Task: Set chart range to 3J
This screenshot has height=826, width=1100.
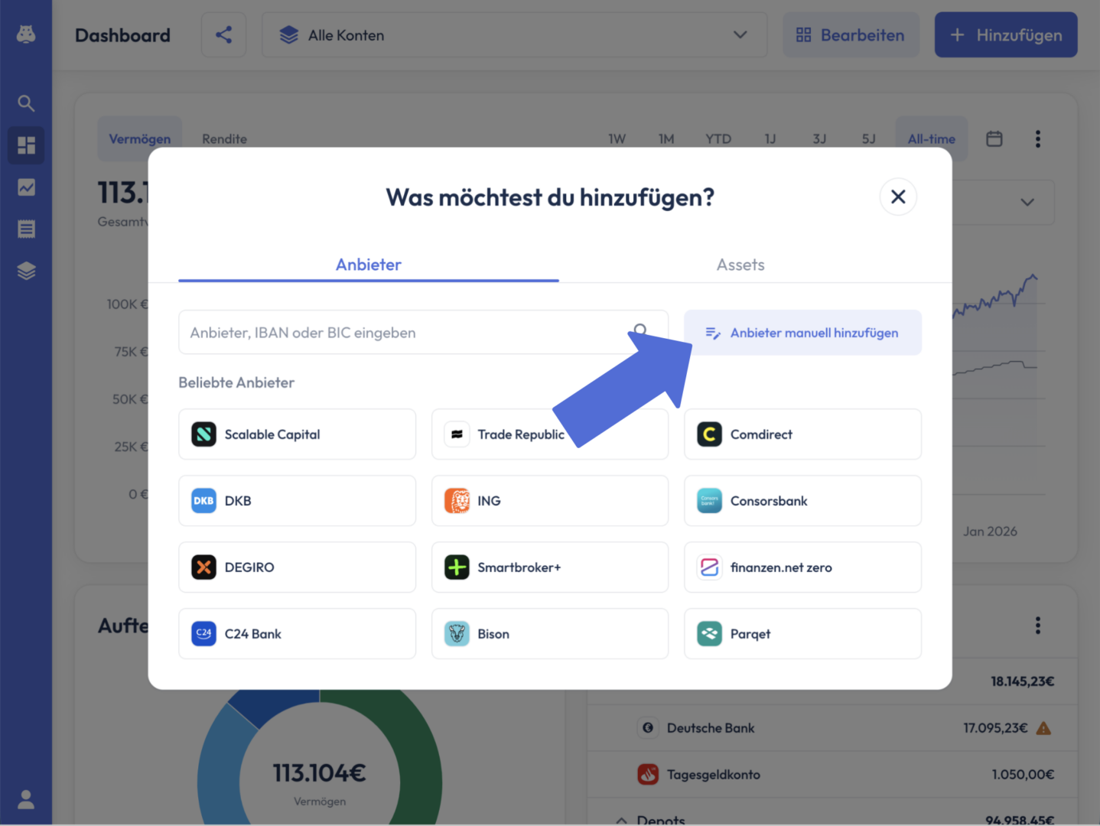Action: coord(819,138)
